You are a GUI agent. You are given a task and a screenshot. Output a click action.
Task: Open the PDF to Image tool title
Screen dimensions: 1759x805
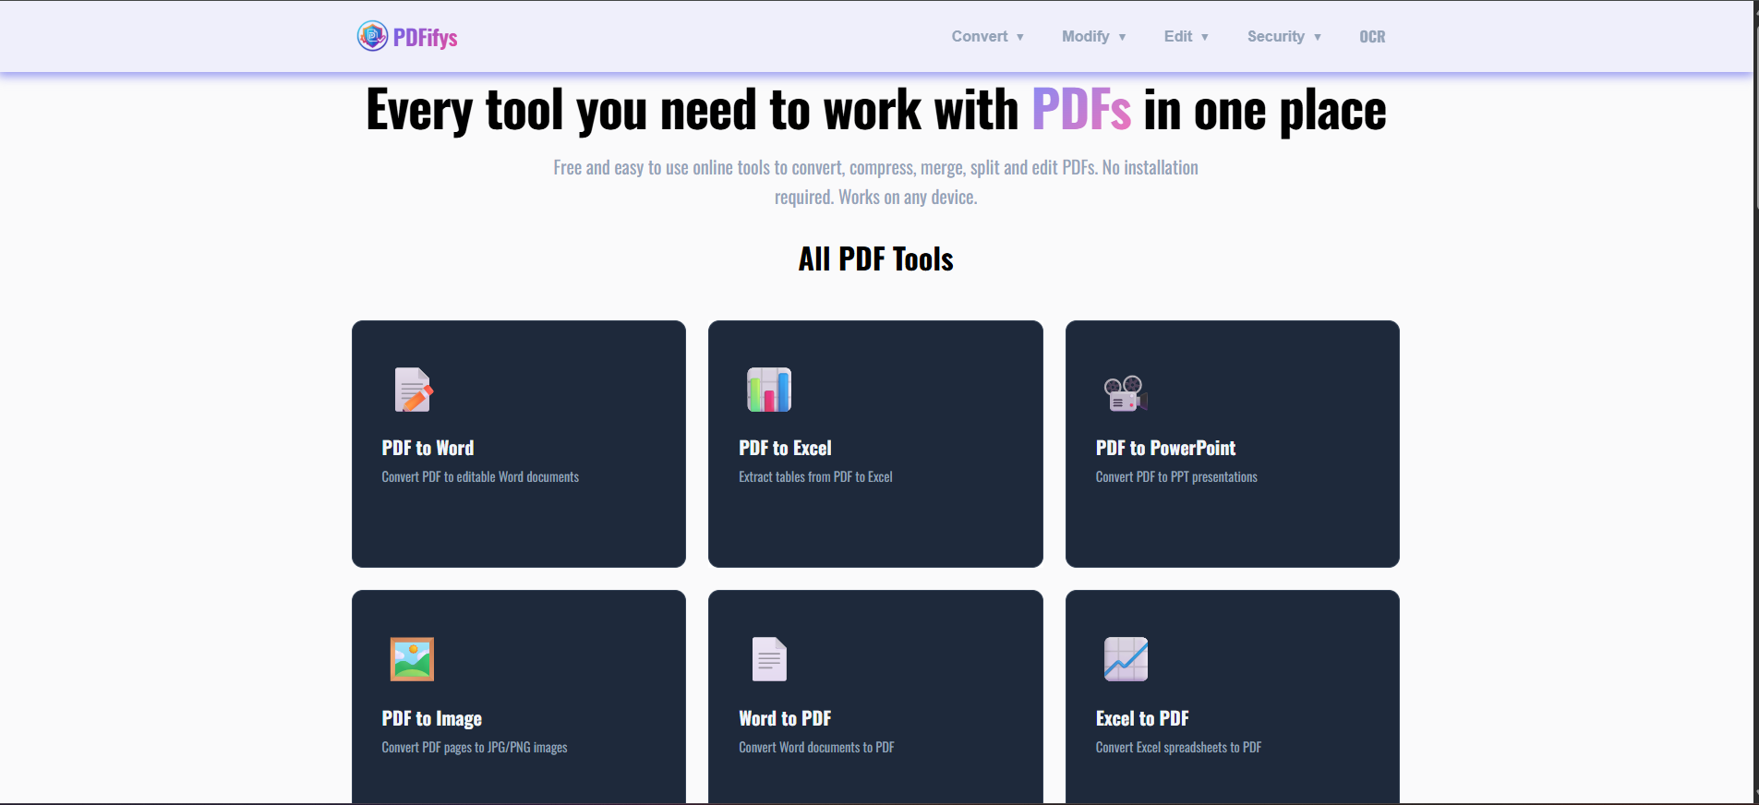[431, 718]
